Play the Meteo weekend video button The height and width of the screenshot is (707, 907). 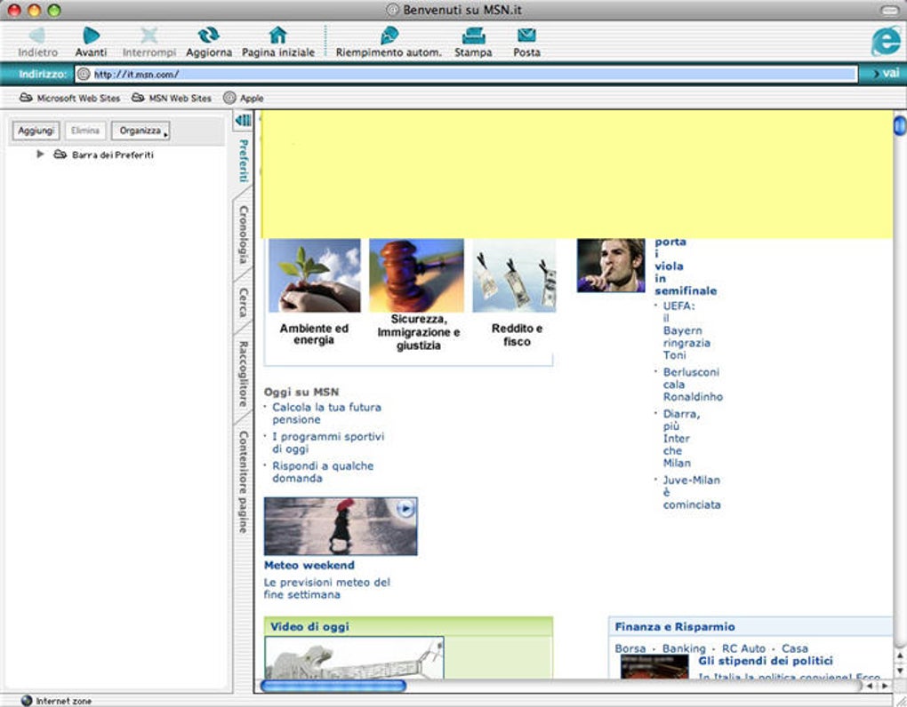pyautogui.click(x=406, y=509)
